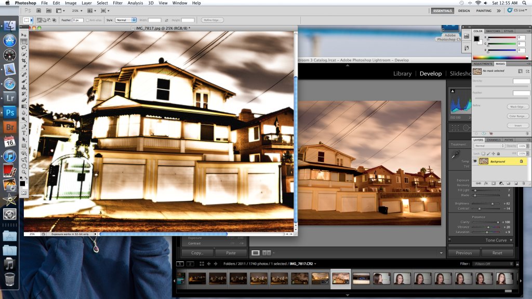Viewport: 532px width, 299px height.
Task: Open the layer blending mode Normal dropdown
Action: click(x=489, y=146)
